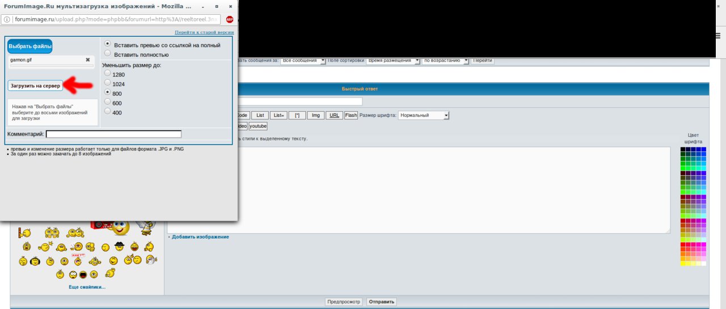Choose resize to 1280 option
This screenshot has width=726, height=309.
(x=107, y=74)
